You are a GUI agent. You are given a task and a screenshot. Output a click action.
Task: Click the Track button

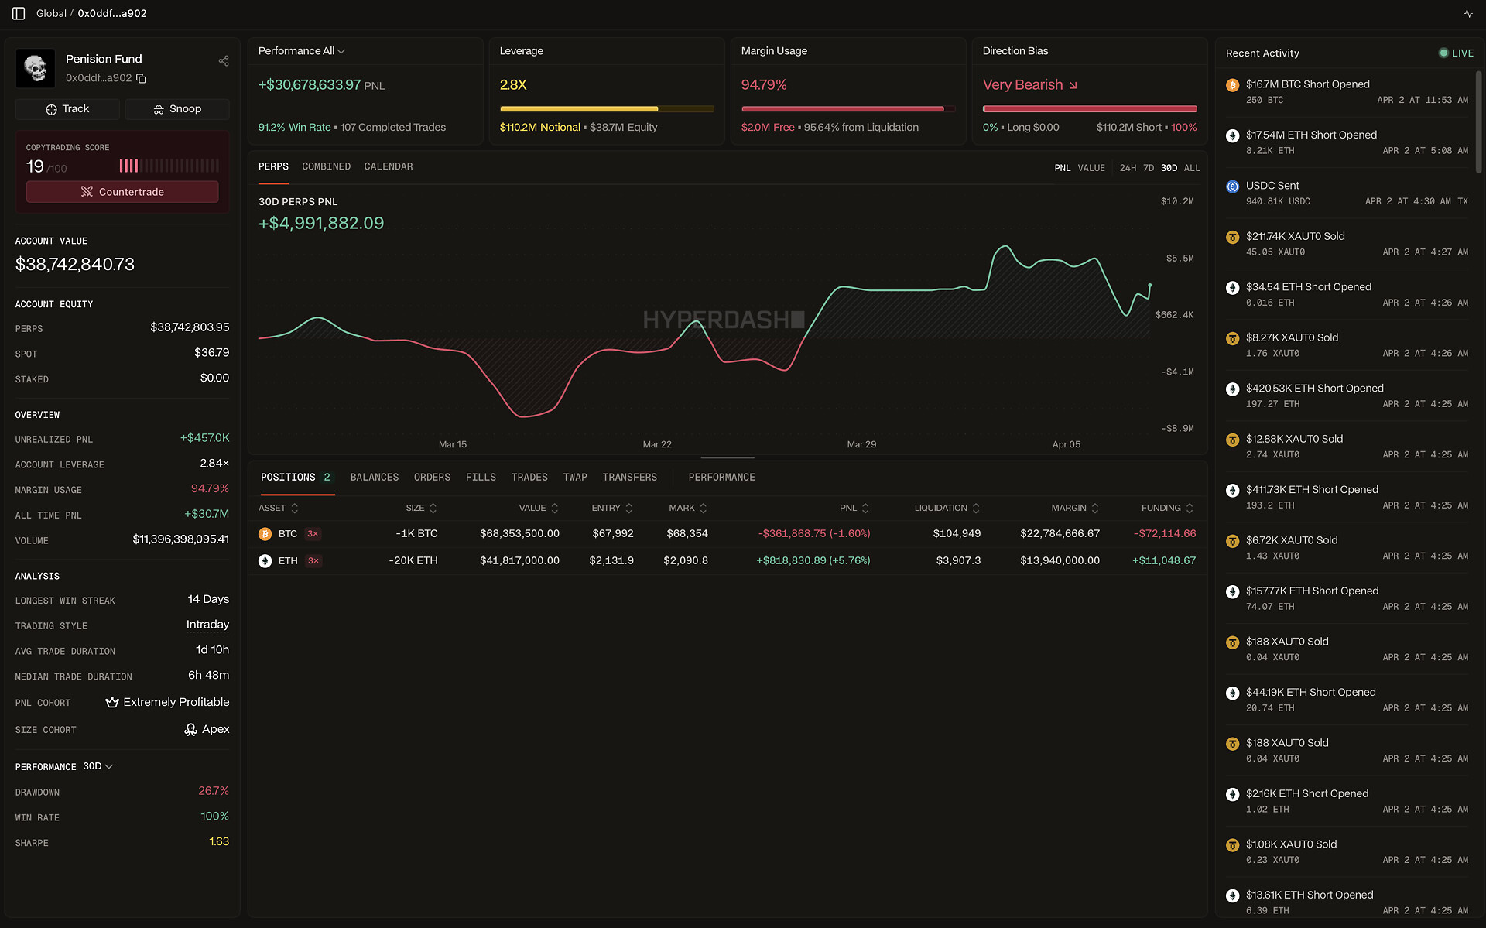(x=67, y=109)
